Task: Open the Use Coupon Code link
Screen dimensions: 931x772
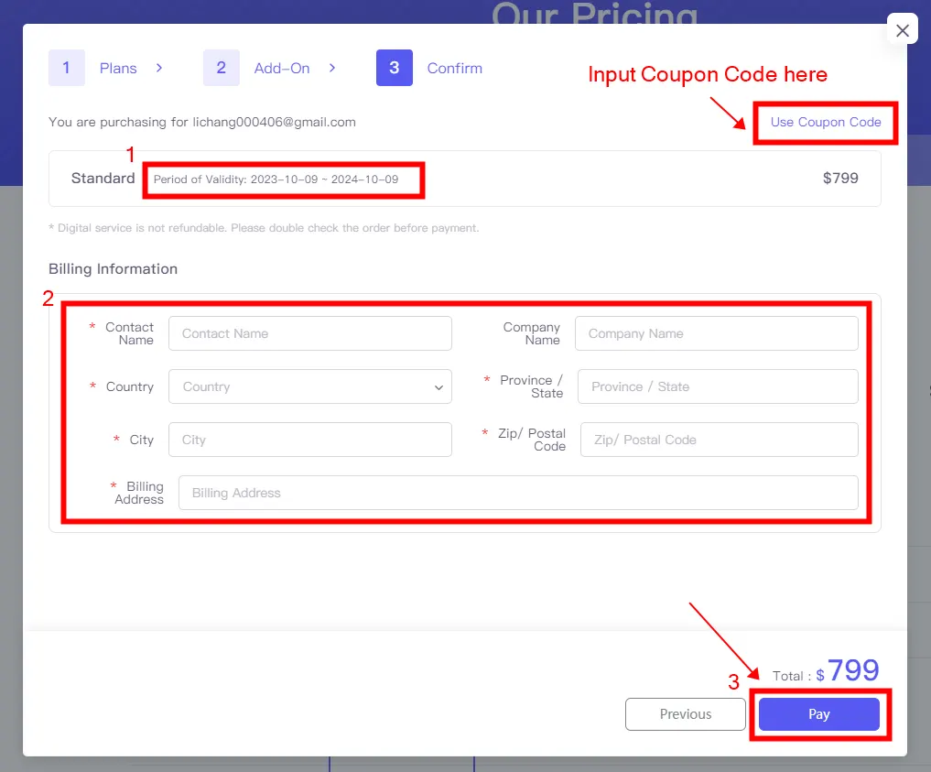Action: (825, 122)
